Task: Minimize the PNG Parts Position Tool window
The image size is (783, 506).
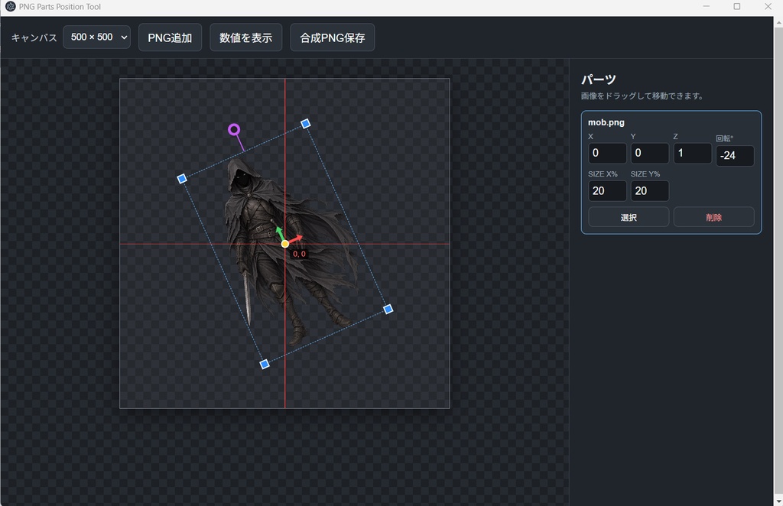Action: tap(706, 6)
